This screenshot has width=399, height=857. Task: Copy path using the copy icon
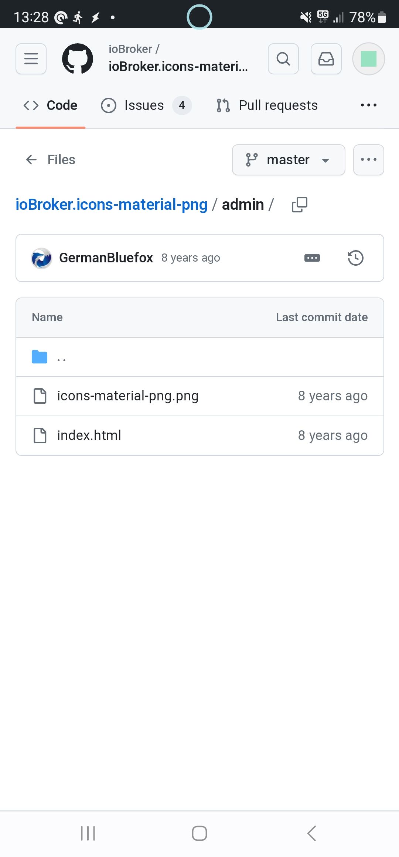[299, 205]
